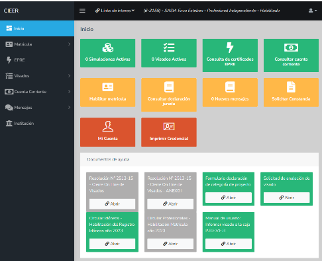Viewport: 322px width, 261px height.
Task: Open Consultar cuenta corriente tile
Action: [x=291, y=56]
